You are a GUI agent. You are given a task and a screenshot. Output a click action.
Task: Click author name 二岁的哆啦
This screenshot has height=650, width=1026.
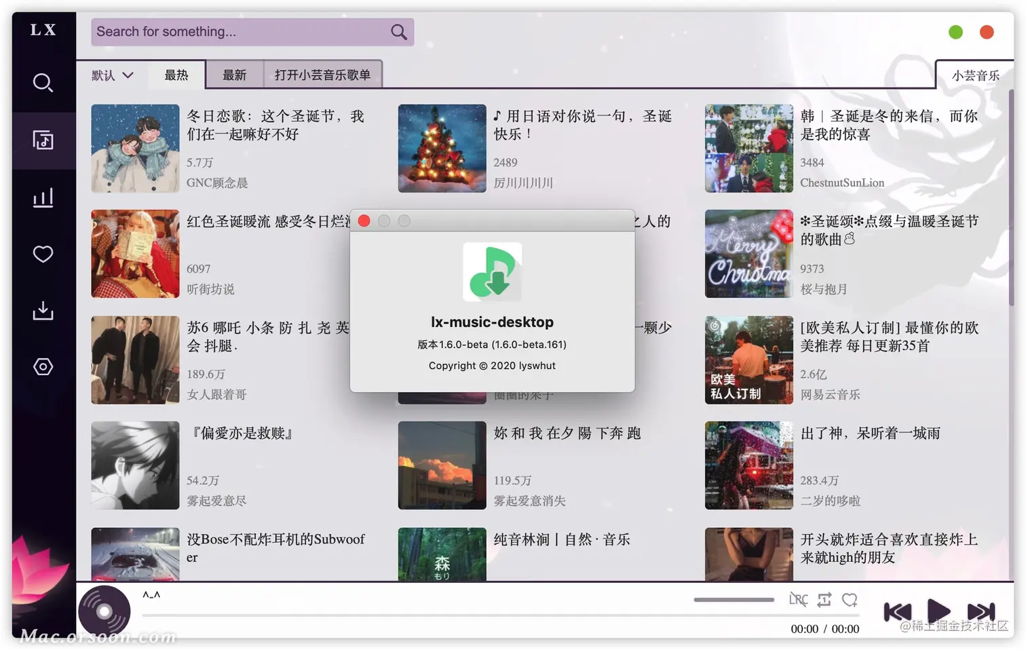click(x=830, y=501)
